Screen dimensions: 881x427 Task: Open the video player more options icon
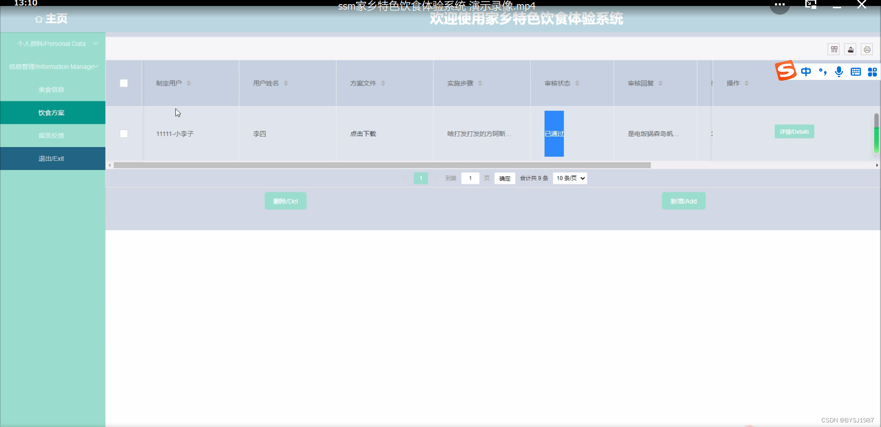780,5
